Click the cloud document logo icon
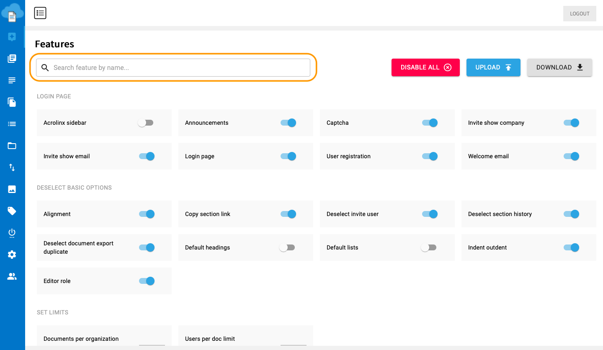 coord(12,12)
